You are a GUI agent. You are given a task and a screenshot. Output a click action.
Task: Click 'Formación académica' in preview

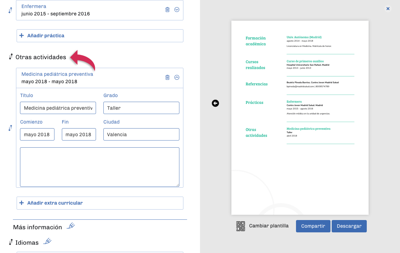pyautogui.click(x=256, y=41)
